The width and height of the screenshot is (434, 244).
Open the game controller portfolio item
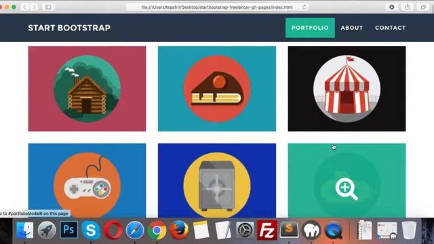point(87,180)
